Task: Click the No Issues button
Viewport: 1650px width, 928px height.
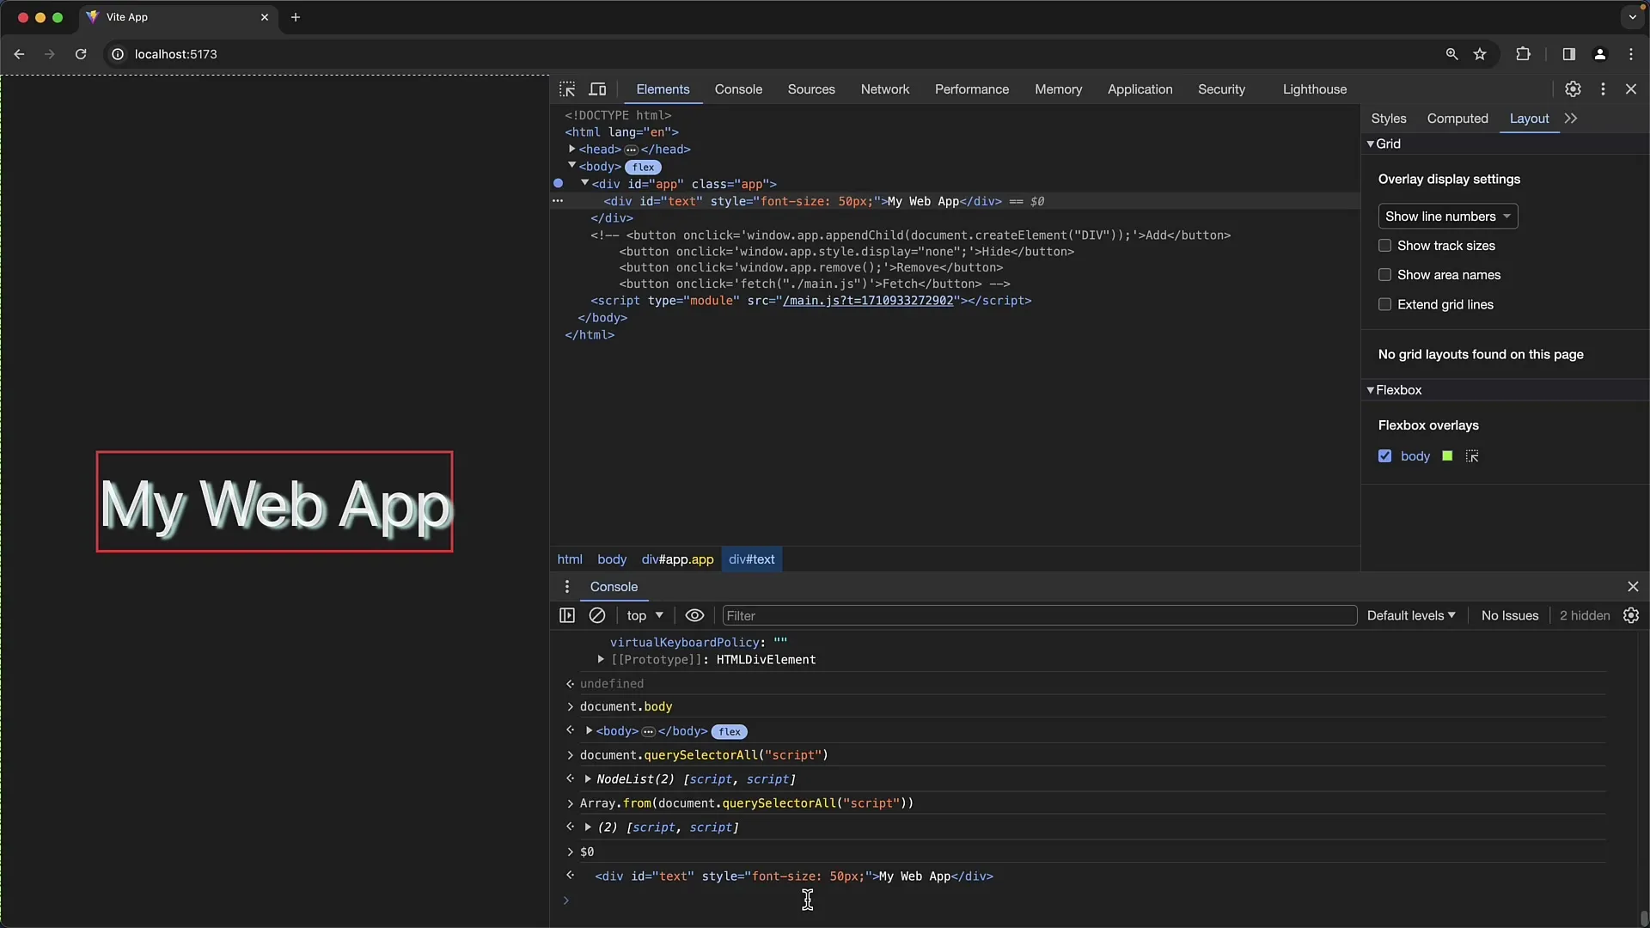Action: [1510, 615]
